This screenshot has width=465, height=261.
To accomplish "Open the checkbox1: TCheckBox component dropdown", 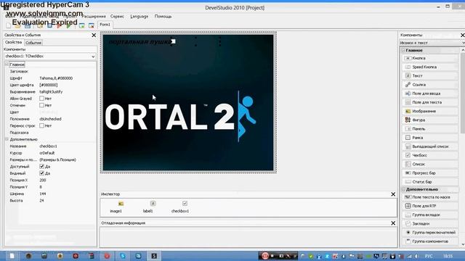I will 93,57.
